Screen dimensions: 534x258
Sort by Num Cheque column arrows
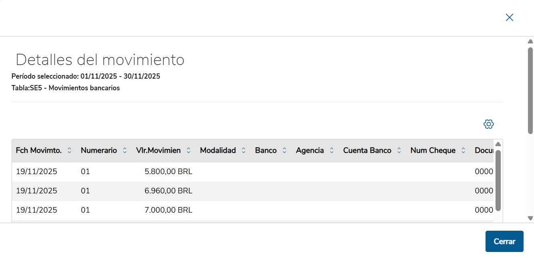[x=463, y=150]
